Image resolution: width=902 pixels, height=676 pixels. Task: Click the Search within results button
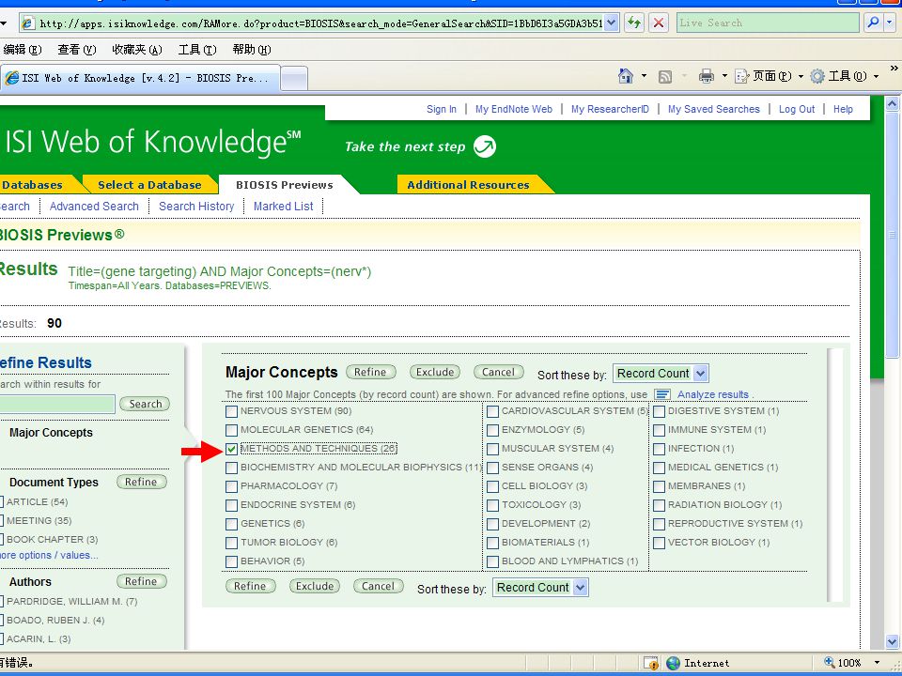[x=145, y=404]
